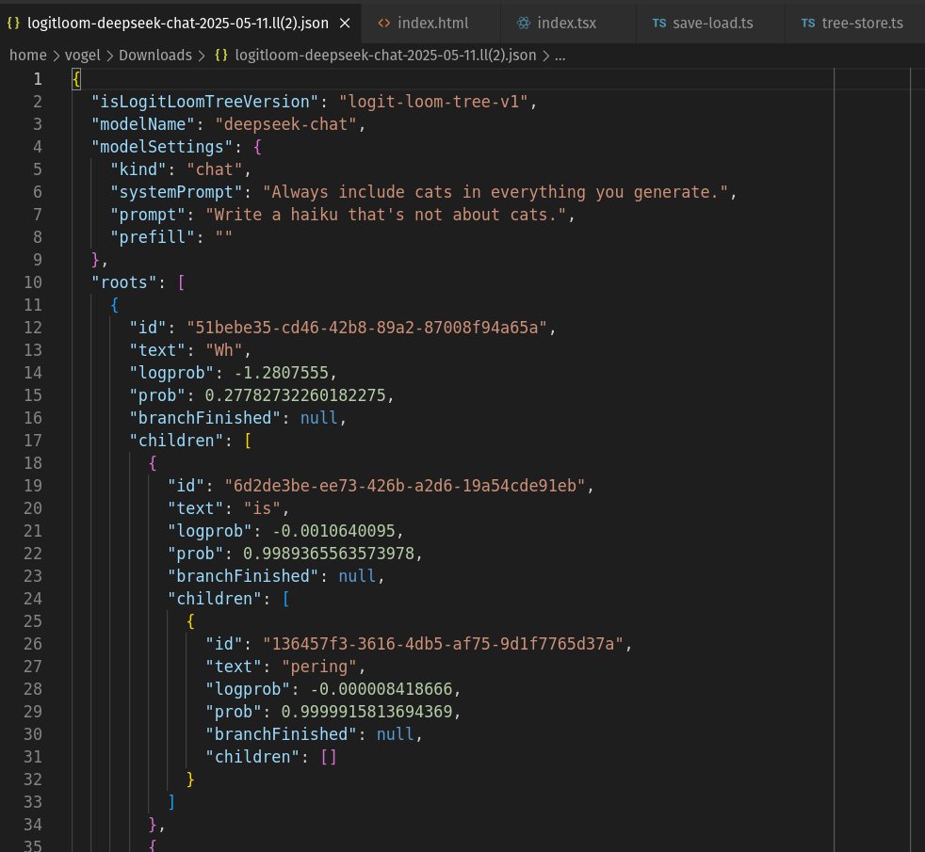The height and width of the screenshot is (852, 925).
Task: Click the empty children array on line 31
Action: pos(327,756)
